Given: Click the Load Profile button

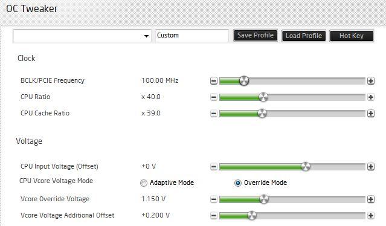Looking at the screenshot, I should click(304, 36).
